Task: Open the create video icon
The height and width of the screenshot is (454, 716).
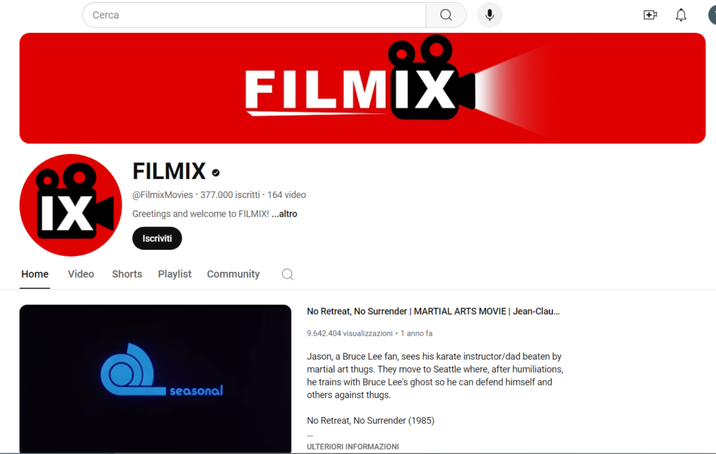Action: (650, 15)
